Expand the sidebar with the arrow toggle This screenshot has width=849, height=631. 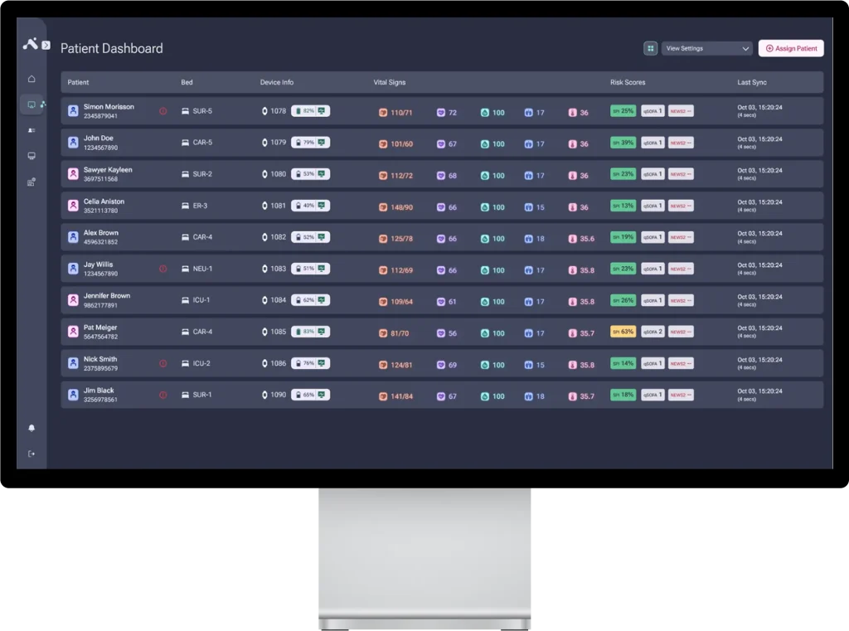click(46, 45)
